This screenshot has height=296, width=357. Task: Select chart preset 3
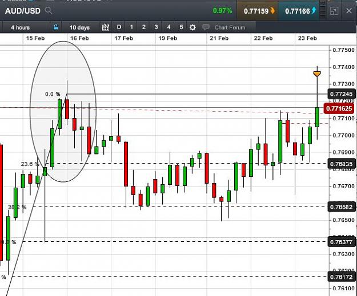pyautogui.click(x=156, y=27)
